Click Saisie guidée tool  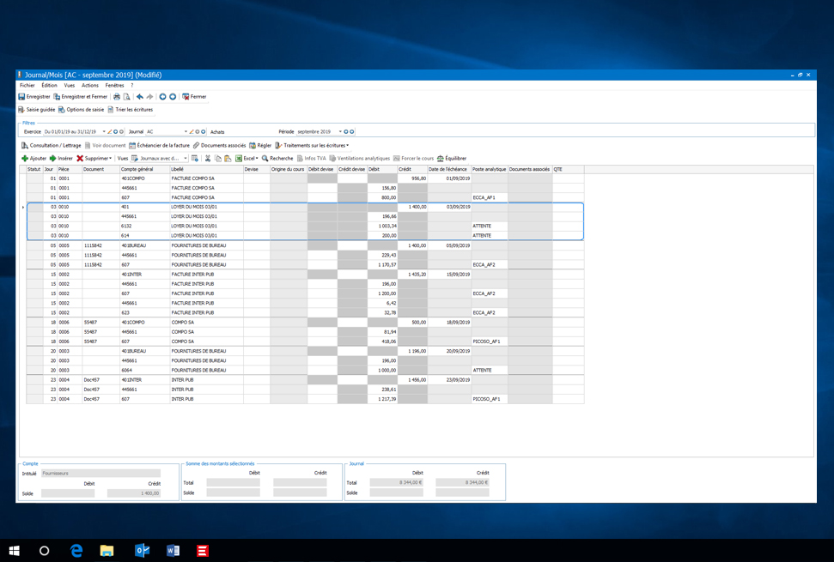coord(36,110)
